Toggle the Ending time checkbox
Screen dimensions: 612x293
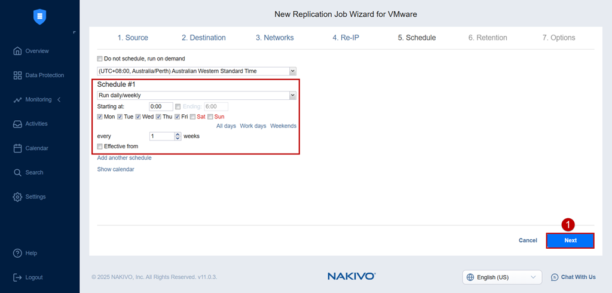click(x=178, y=106)
